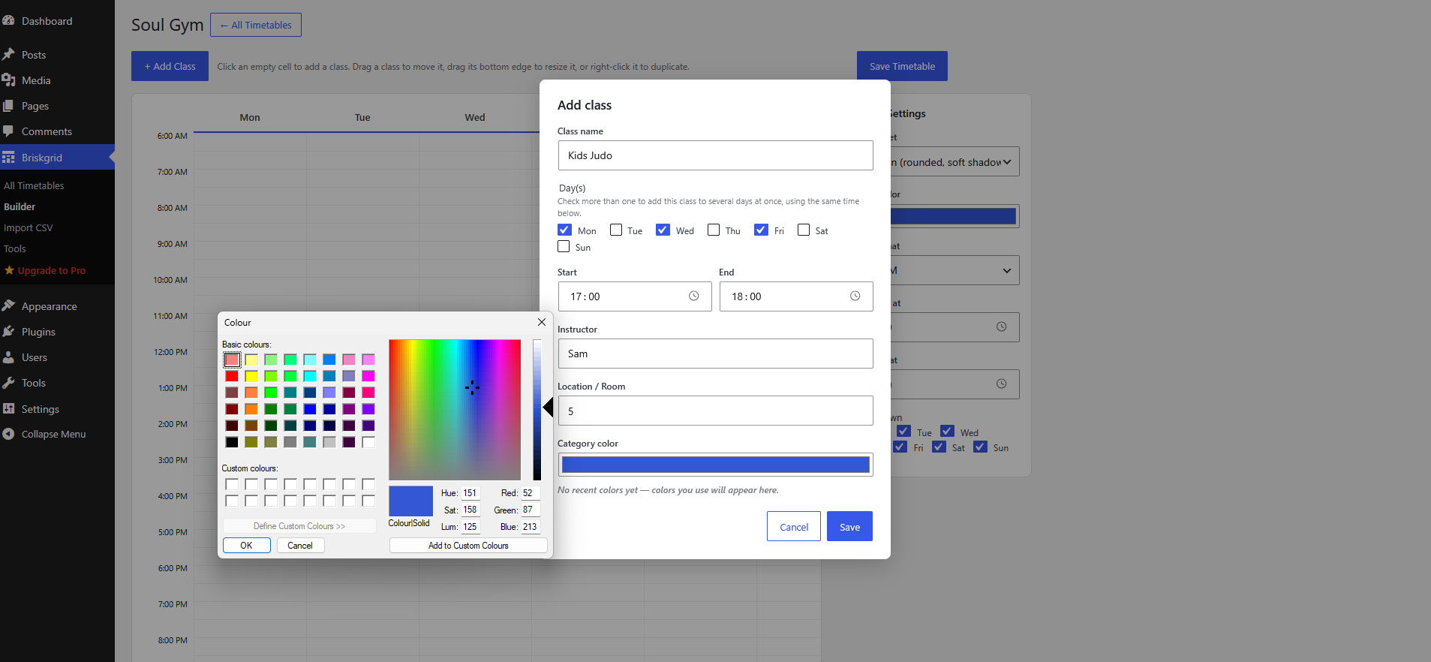Click the Pages icon in sidebar

8,106
